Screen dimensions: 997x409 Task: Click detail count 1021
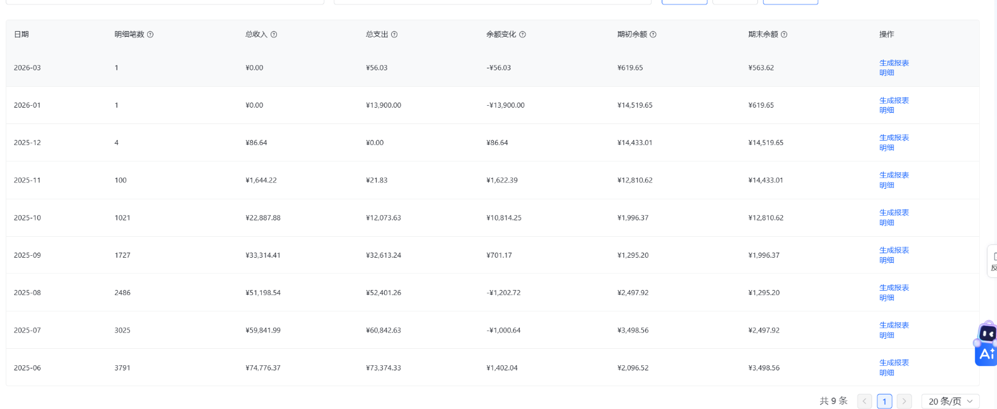pyautogui.click(x=122, y=218)
